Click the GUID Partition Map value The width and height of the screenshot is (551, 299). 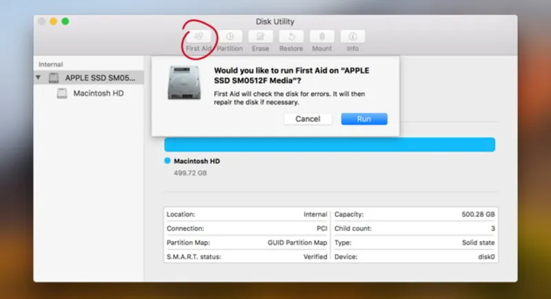point(298,243)
